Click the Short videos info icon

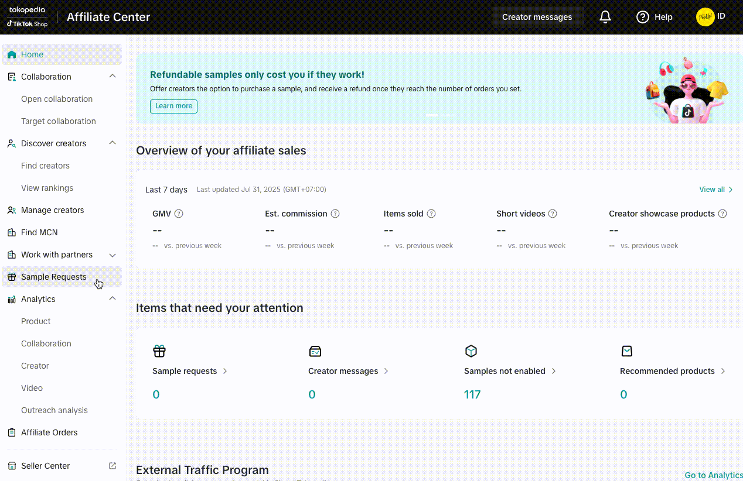pyautogui.click(x=553, y=214)
